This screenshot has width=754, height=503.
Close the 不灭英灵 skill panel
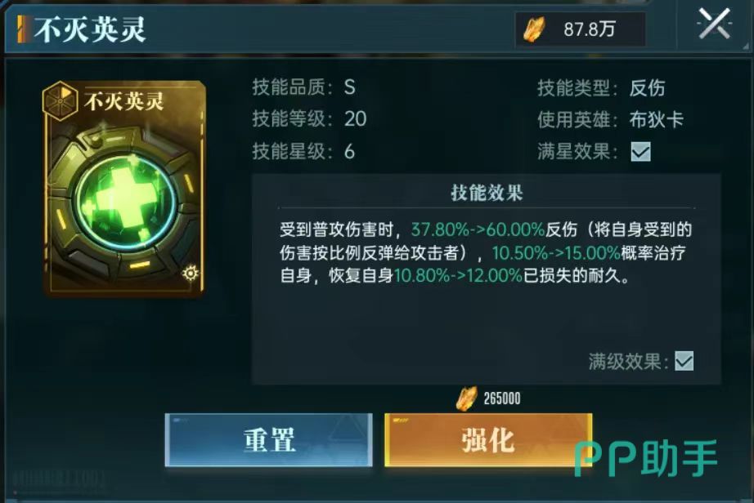coord(714,24)
